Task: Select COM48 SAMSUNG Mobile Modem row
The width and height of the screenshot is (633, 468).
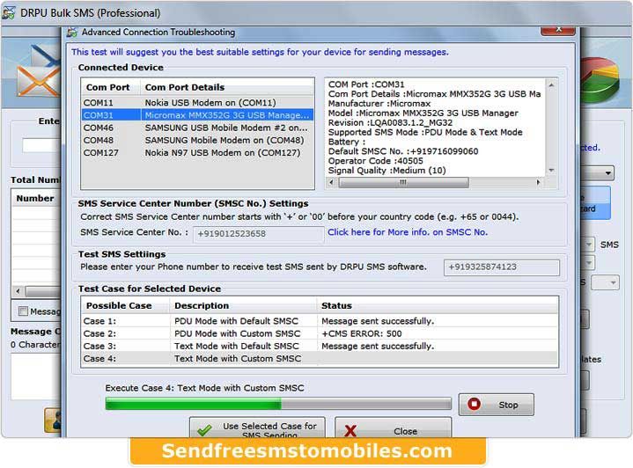Action: tap(197, 140)
